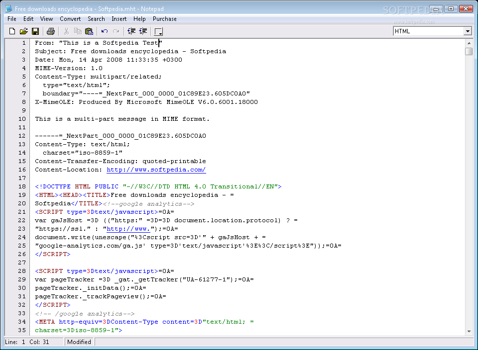This screenshot has height=350, width=478.
Task: Save the file with floppy icon
Action: pyautogui.click(x=35, y=31)
